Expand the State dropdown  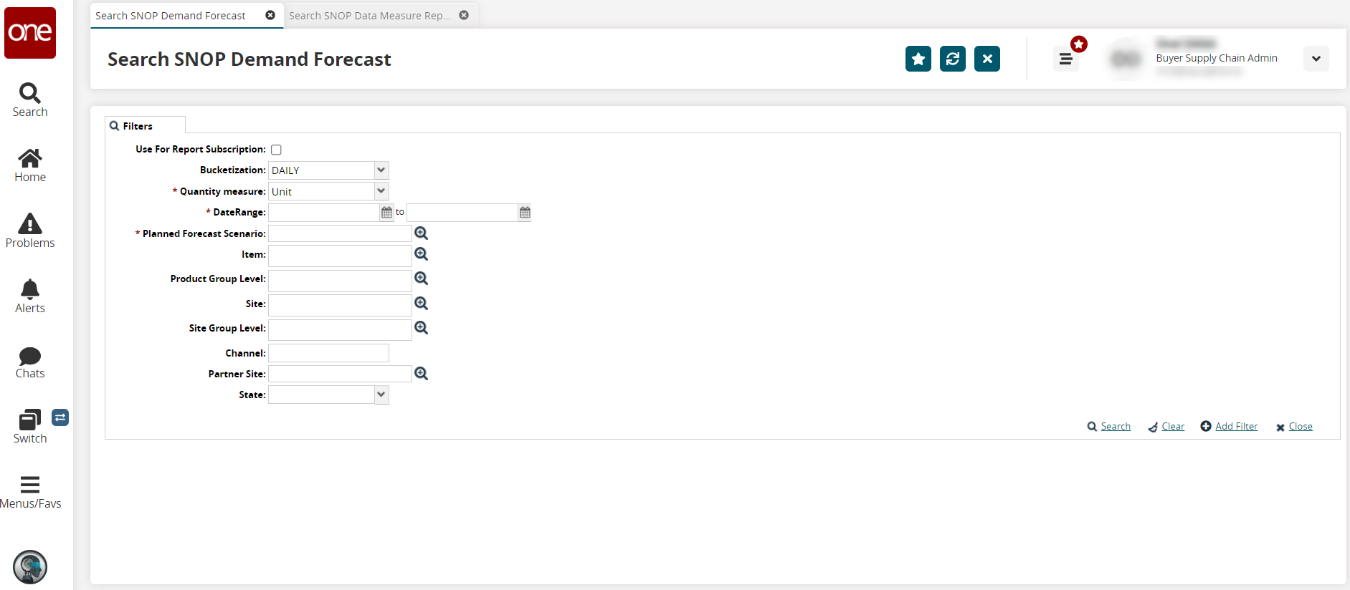coord(381,395)
